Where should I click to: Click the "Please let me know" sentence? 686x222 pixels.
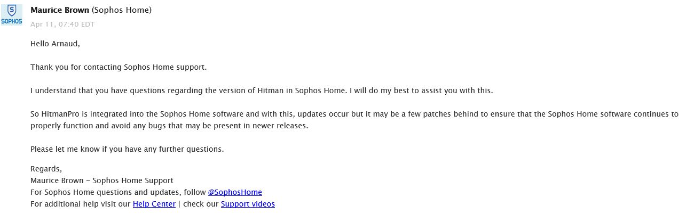coord(127,149)
